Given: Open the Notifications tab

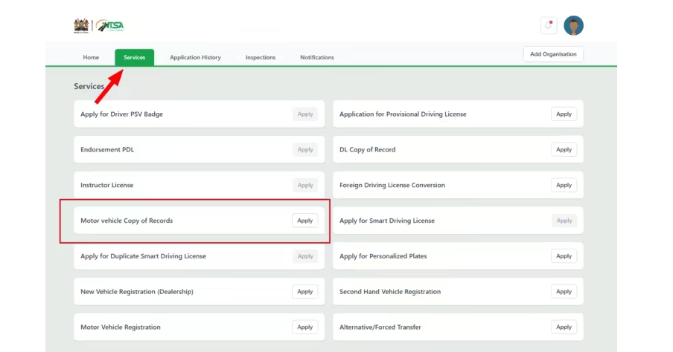Looking at the screenshot, I should click(317, 57).
